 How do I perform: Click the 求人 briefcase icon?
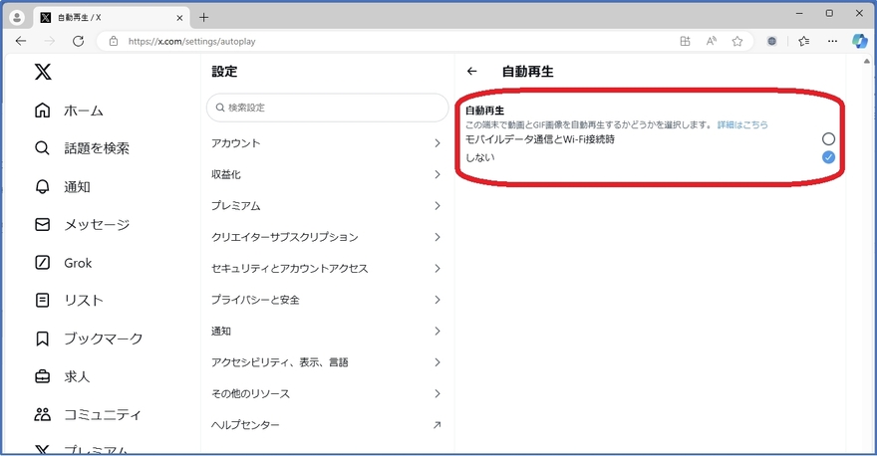(x=43, y=376)
